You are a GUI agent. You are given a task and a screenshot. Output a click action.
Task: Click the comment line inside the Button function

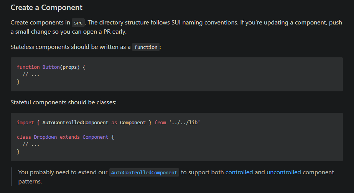pos(31,75)
